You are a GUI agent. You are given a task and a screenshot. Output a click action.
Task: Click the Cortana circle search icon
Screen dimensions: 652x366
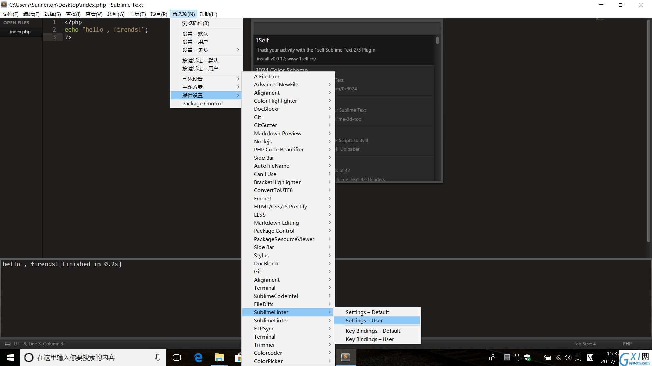29,358
